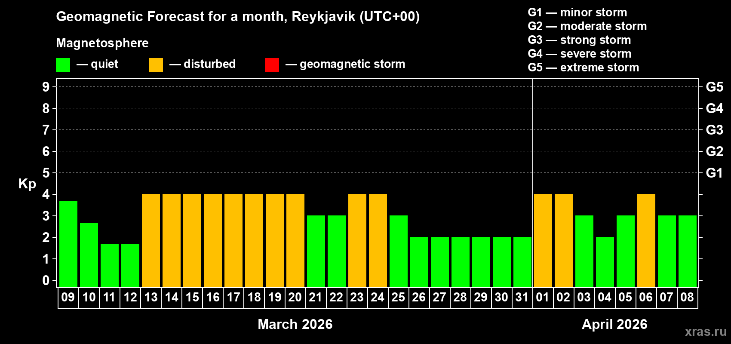
Task: Select the orange bar for March 16
Action: 213,241
